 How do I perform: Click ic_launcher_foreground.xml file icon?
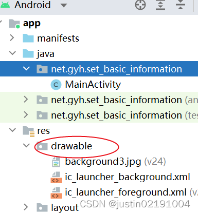[x=56, y=193]
